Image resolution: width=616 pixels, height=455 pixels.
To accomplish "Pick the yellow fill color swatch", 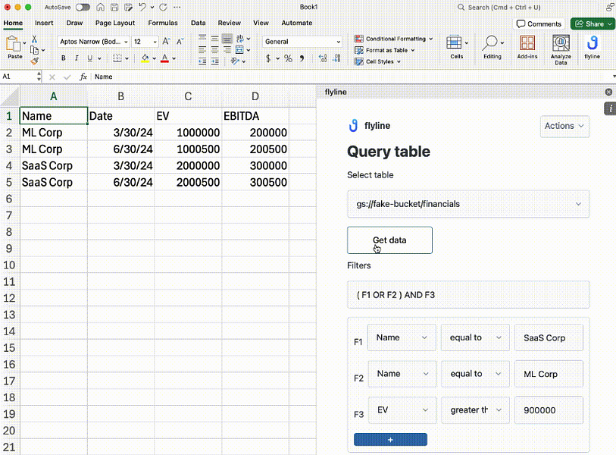I will pyautogui.click(x=145, y=58).
